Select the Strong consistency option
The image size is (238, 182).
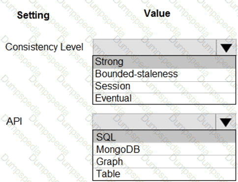[x=164, y=62]
